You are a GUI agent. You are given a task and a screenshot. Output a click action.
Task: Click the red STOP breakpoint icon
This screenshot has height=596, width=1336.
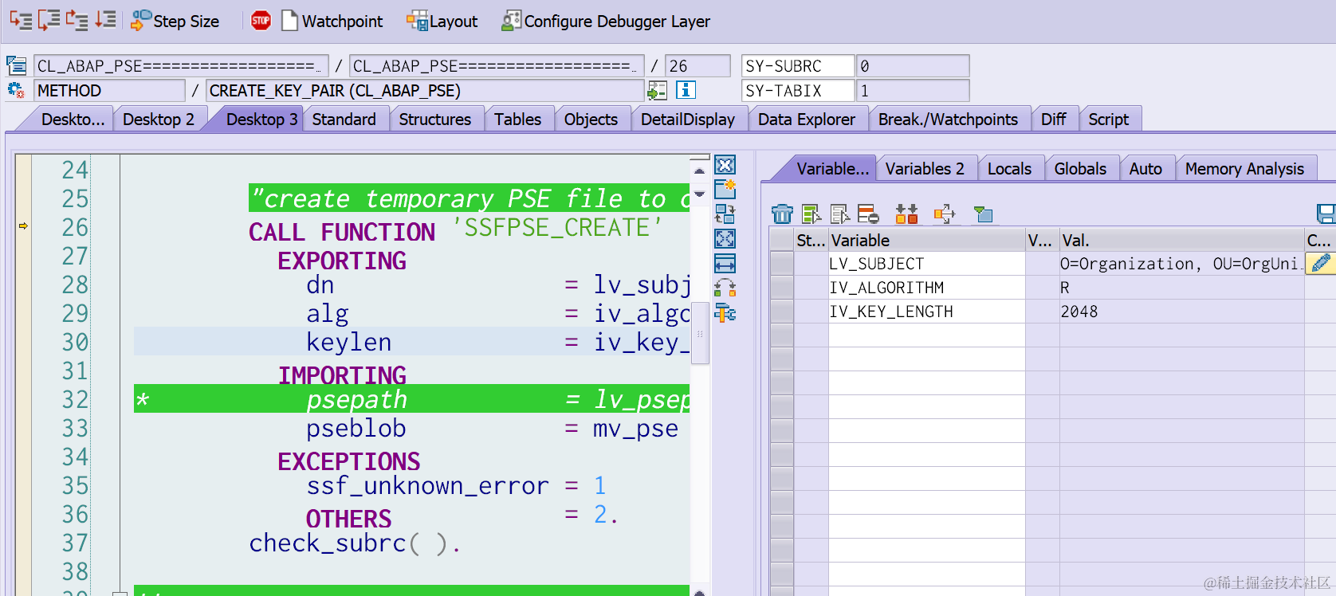(261, 22)
